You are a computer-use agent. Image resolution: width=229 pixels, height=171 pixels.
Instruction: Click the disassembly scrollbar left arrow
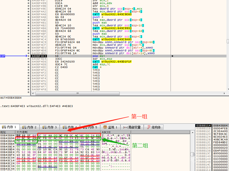point(33,93)
